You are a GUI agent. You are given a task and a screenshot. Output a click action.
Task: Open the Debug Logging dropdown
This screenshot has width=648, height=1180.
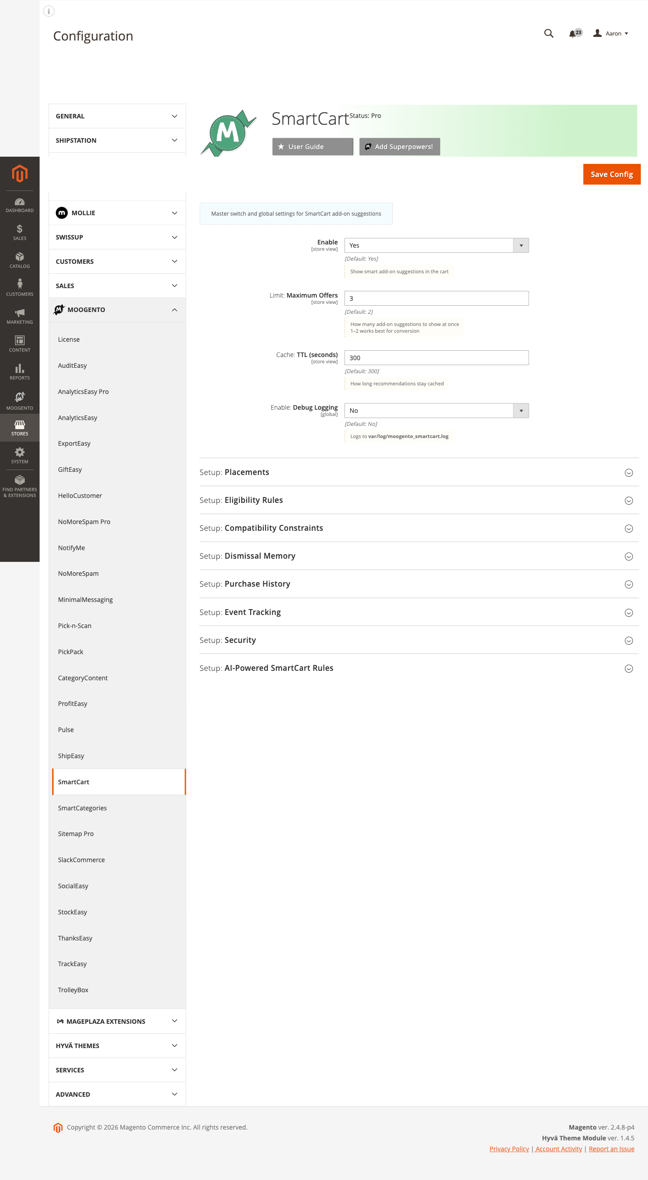coord(436,411)
